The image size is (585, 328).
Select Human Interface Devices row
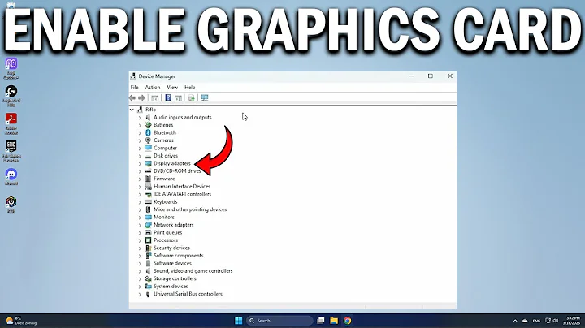182,187
